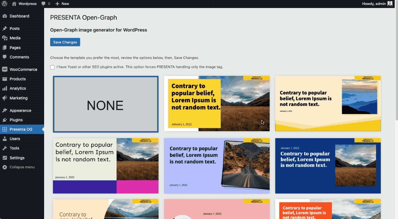Open the home icon for the Wordpress site
This screenshot has height=219, width=398.
coord(14,4)
